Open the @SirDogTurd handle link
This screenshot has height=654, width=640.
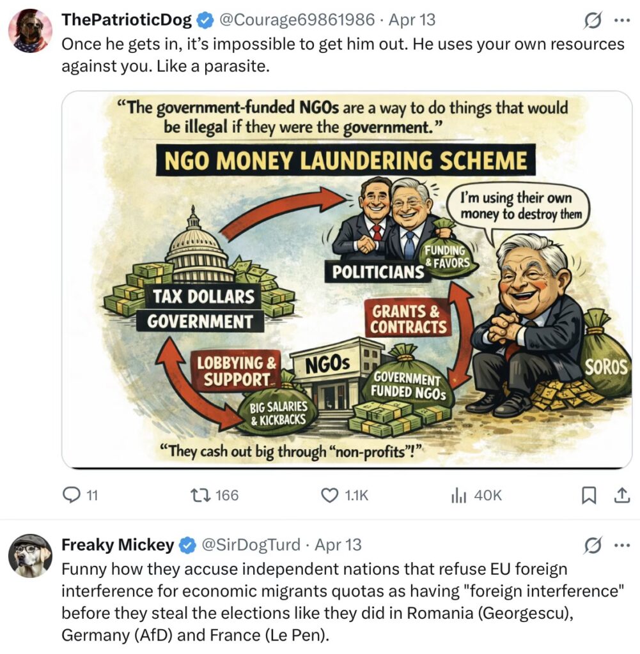point(251,545)
